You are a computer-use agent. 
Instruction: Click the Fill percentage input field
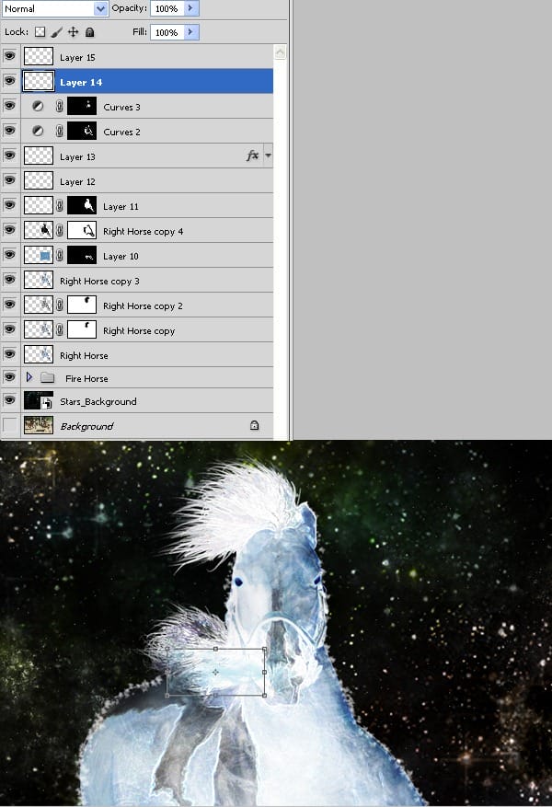tap(167, 32)
